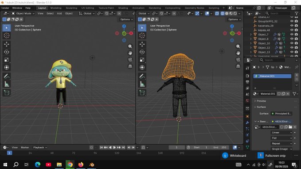
Task: Expand Object_7 in outliner tree
Action: coord(251,35)
